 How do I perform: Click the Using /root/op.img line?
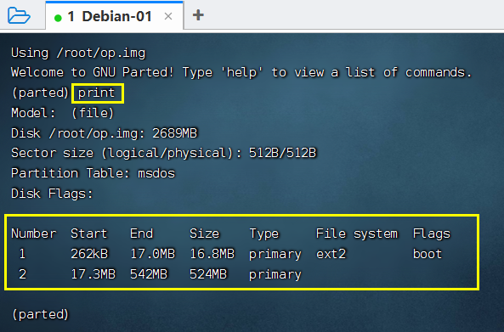78,53
